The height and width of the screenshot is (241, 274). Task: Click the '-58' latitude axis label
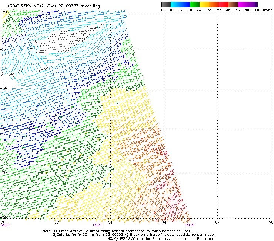(3, 172)
